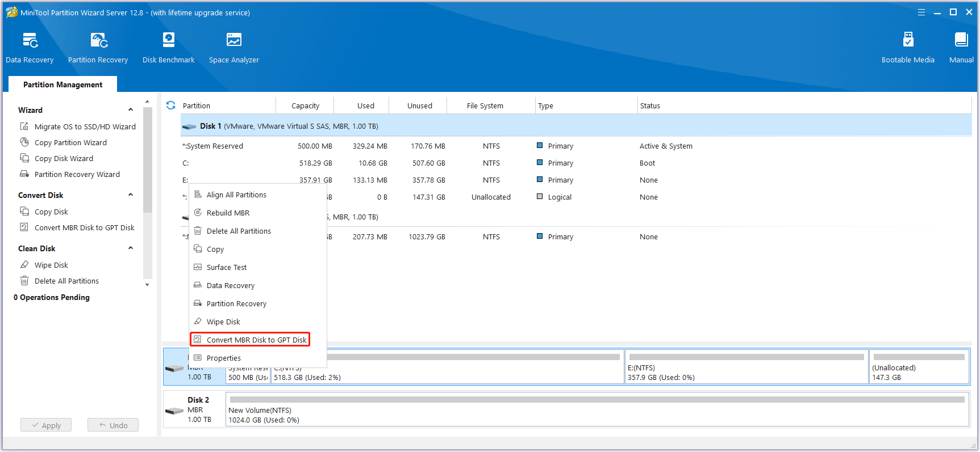
Task: Open Disk Benchmark tool
Action: point(168,48)
